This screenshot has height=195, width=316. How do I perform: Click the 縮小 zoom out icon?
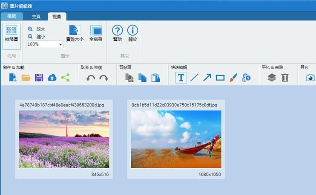tap(30, 36)
